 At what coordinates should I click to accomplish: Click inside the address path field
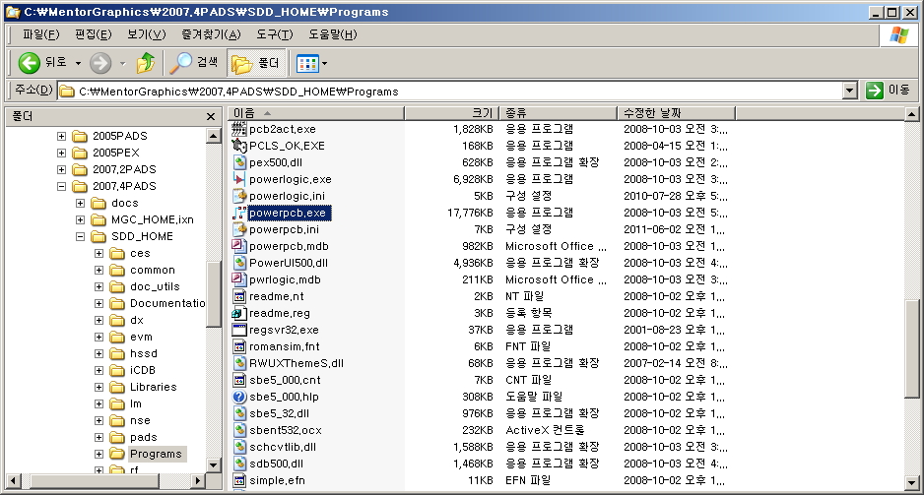coord(451,92)
